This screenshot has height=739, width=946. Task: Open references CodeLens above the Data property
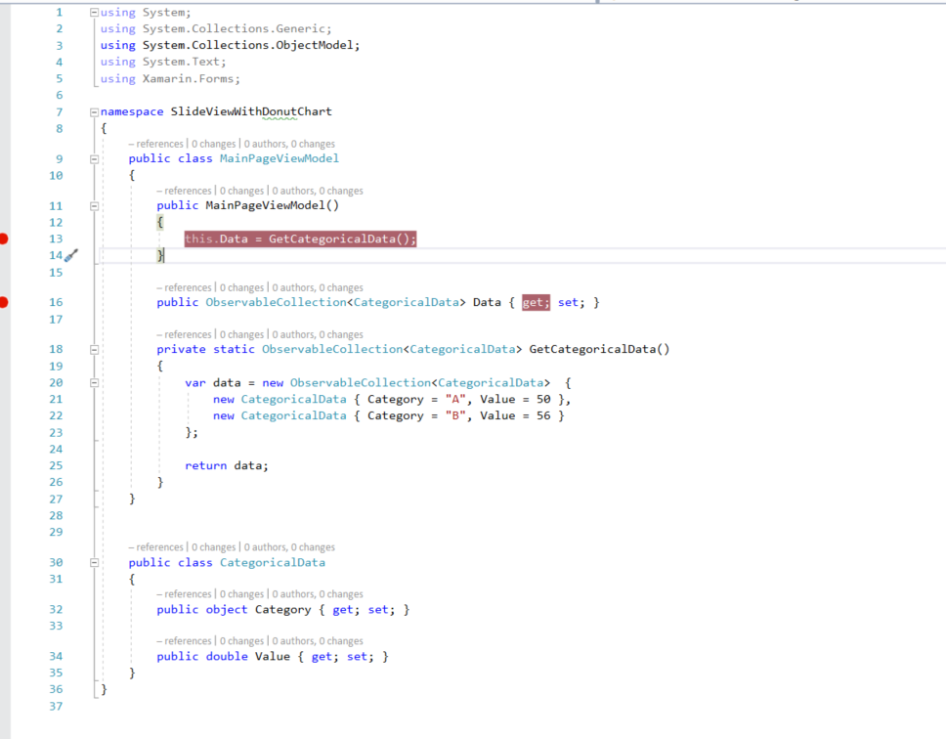(x=184, y=287)
